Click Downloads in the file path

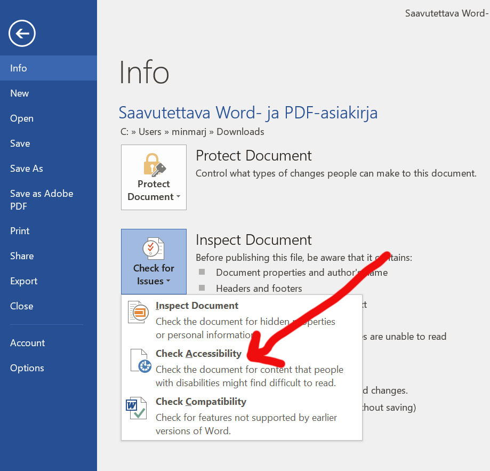pyautogui.click(x=240, y=132)
